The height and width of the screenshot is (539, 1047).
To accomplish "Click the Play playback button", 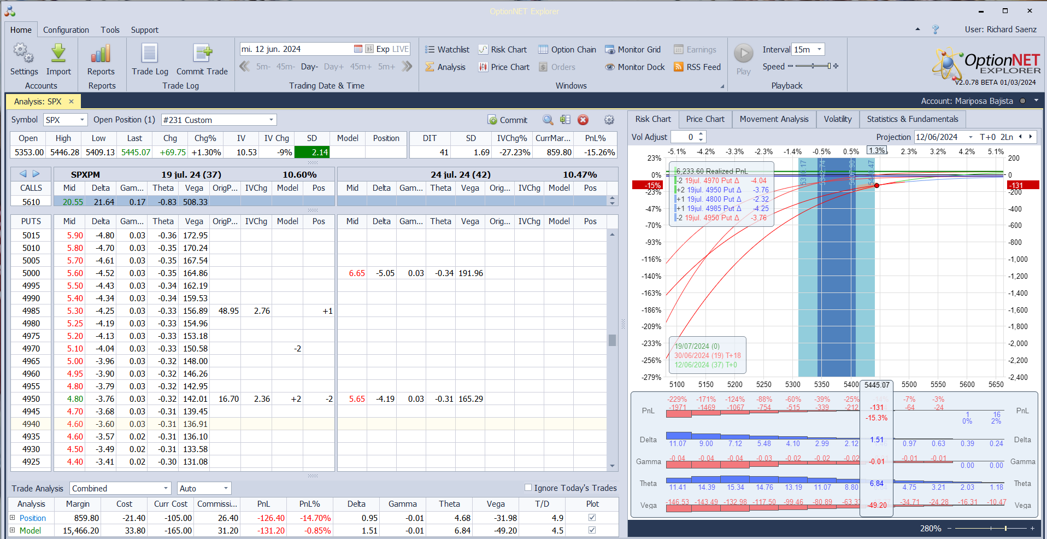I will tap(743, 59).
